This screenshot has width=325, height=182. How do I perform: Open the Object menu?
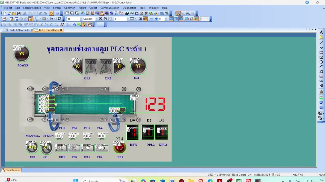[93, 8]
